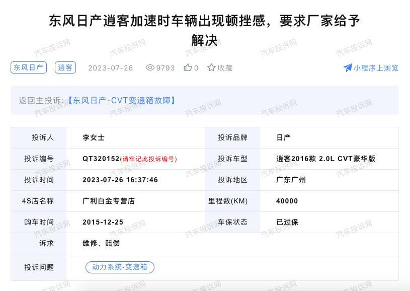Click mileage value 40000
Viewport: 410px width, 291px height.
[287, 201]
